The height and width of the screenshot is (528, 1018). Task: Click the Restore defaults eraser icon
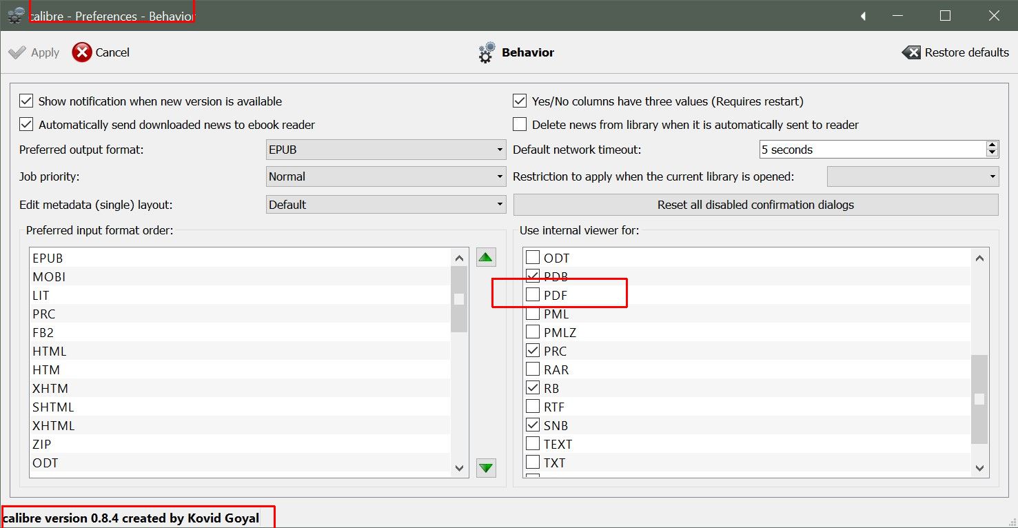[911, 52]
